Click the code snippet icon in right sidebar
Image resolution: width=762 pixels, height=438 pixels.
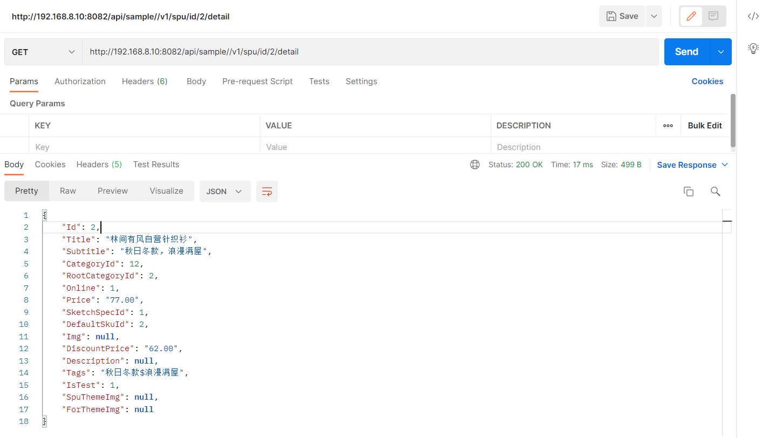[753, 16]
